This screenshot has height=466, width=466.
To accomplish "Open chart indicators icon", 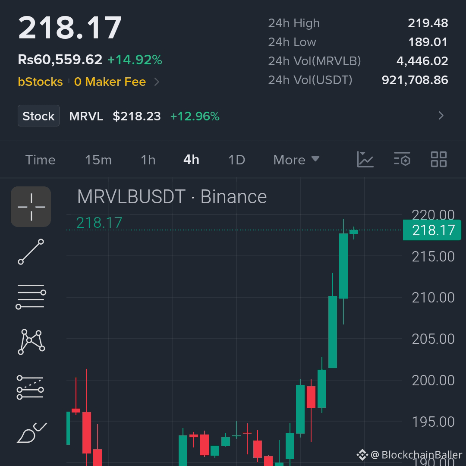I will pyautogui.click(x=365, y=159).
